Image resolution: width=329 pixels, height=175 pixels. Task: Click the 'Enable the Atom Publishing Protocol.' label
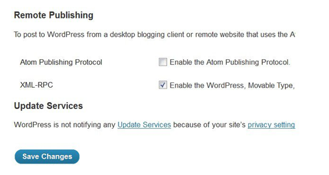click(230, 62)
